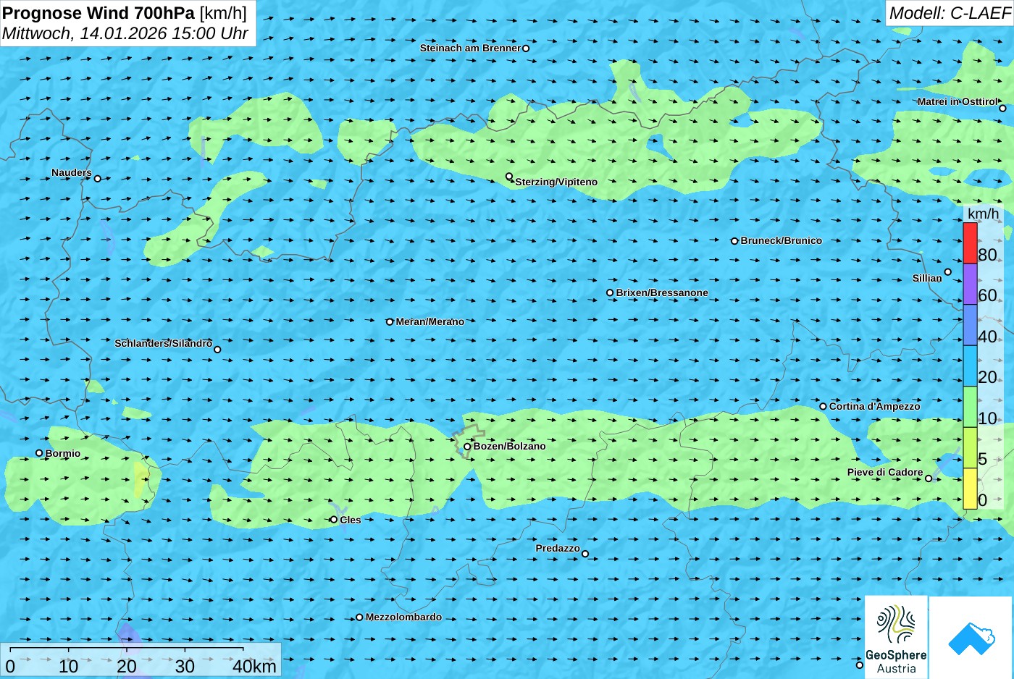Click the Pieve di Cadore marker
Viewport: 1014px width, 679px height.
(x=929, y=478)
